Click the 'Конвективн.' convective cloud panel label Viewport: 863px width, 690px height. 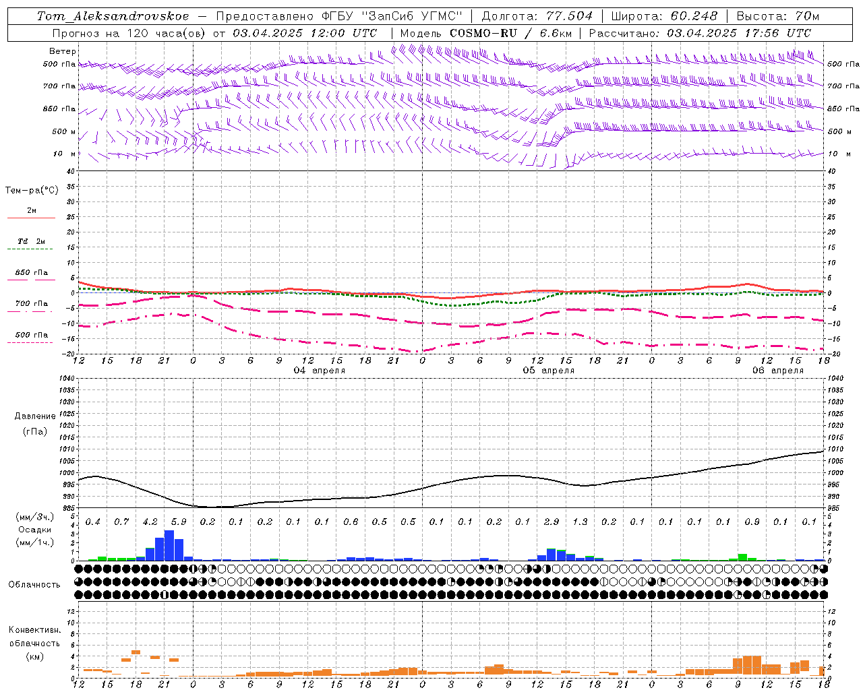34,630
